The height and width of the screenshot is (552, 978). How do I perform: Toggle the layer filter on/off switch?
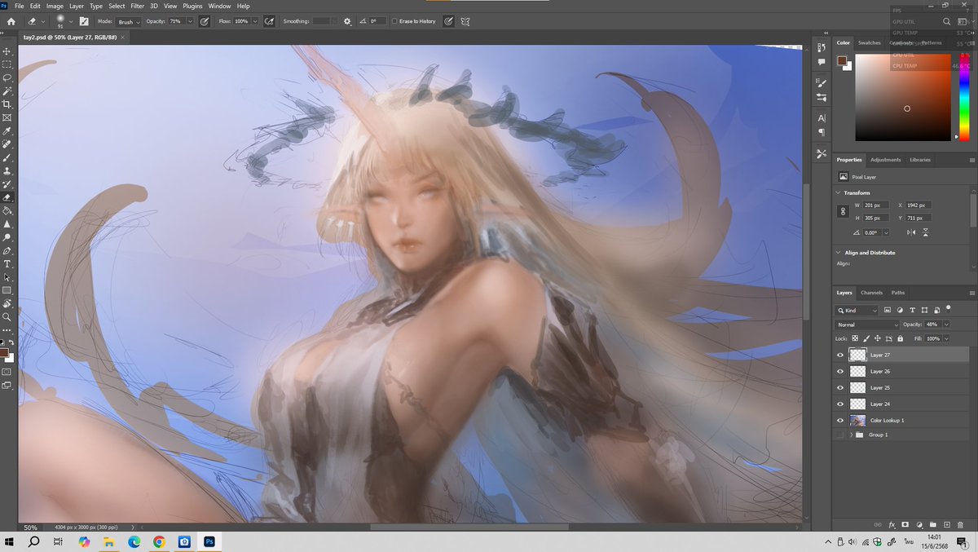[x=949, y=308]
